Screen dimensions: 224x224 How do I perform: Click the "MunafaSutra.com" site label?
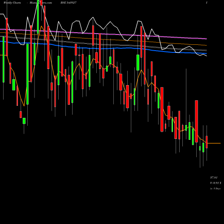[x=41, y=3]
